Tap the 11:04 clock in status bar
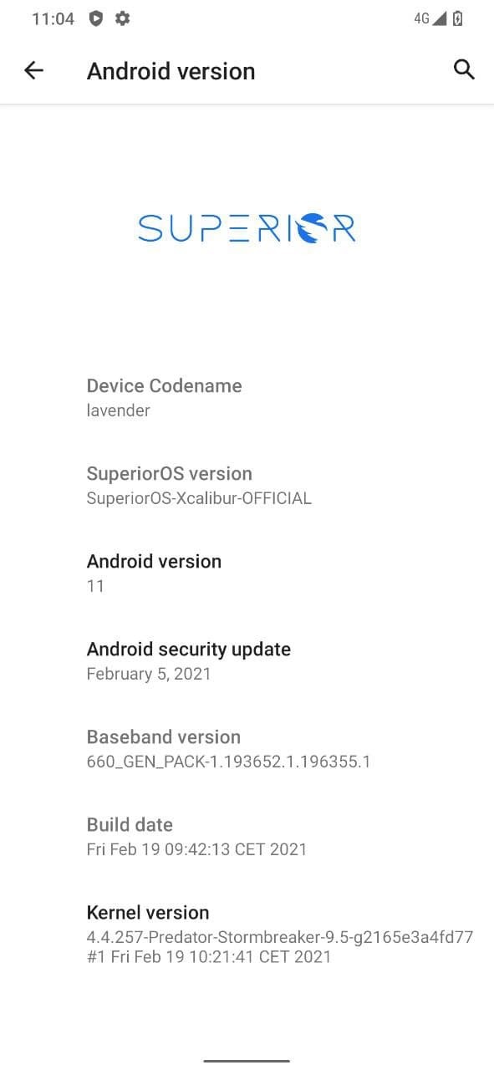This screenshot has width=494, height=1070. coord(53,18)
